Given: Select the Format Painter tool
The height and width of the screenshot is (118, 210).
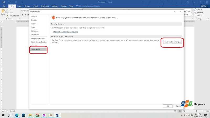Looking at the screenshot, I should tap(13, 16).
